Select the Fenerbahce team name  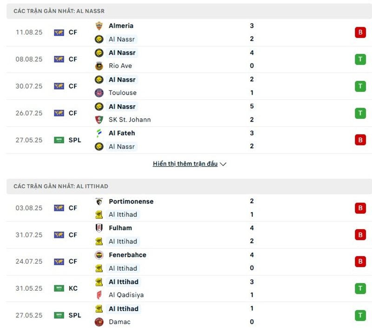coord(127,255)
